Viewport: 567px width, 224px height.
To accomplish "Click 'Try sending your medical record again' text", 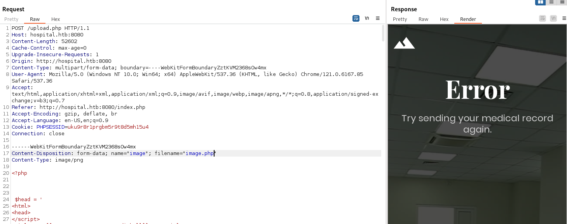I will (477, 124).
